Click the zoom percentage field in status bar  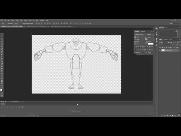point(2,102)
